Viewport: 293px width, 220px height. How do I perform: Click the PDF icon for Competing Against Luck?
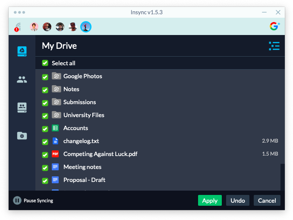click(x=55, y=154)
